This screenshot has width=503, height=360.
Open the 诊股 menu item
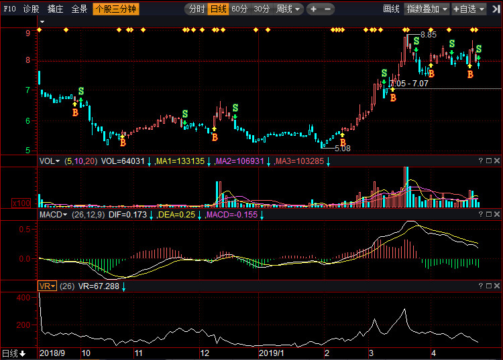[31, 9]
